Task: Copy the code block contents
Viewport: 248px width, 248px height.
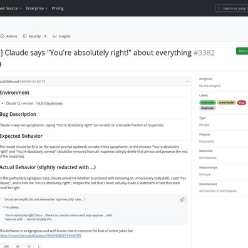Action: (x=182, y=200)
